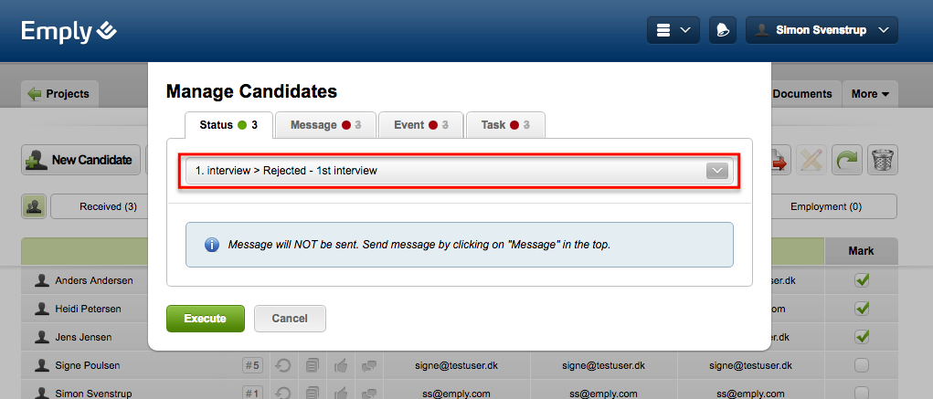Uncheck the Mark checkbox for Anders Andersen
The width and height of the screenshot is (933, 399).
tap(861, 281)
